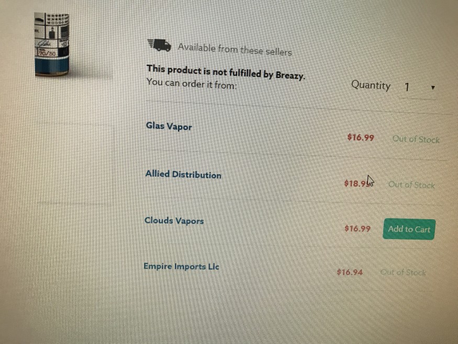This screenshot has height=344, width=458.
Task: Click the delivery truck icon
Action: [x=159, y=45]
